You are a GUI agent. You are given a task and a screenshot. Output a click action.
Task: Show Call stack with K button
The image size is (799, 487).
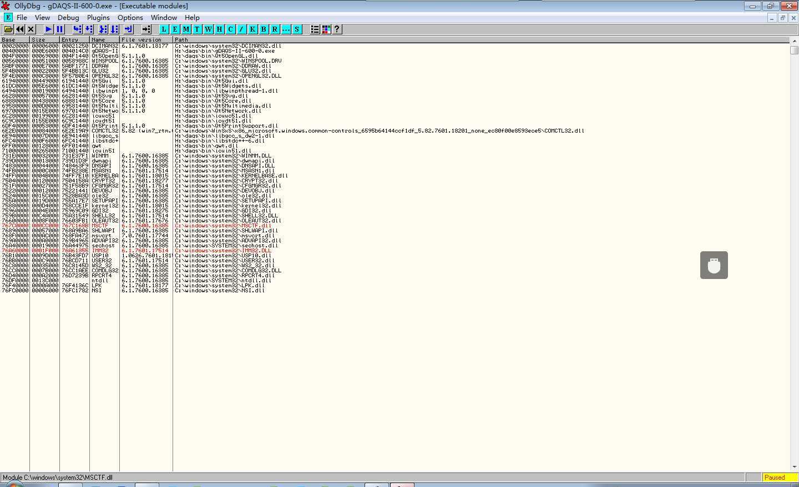click(252, 29)
